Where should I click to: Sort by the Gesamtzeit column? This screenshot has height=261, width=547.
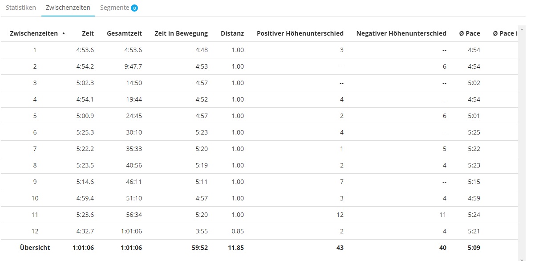tap(124, 33)
